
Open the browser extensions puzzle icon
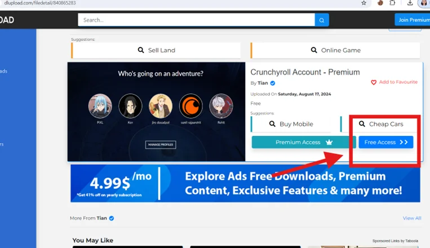(392, 3)
